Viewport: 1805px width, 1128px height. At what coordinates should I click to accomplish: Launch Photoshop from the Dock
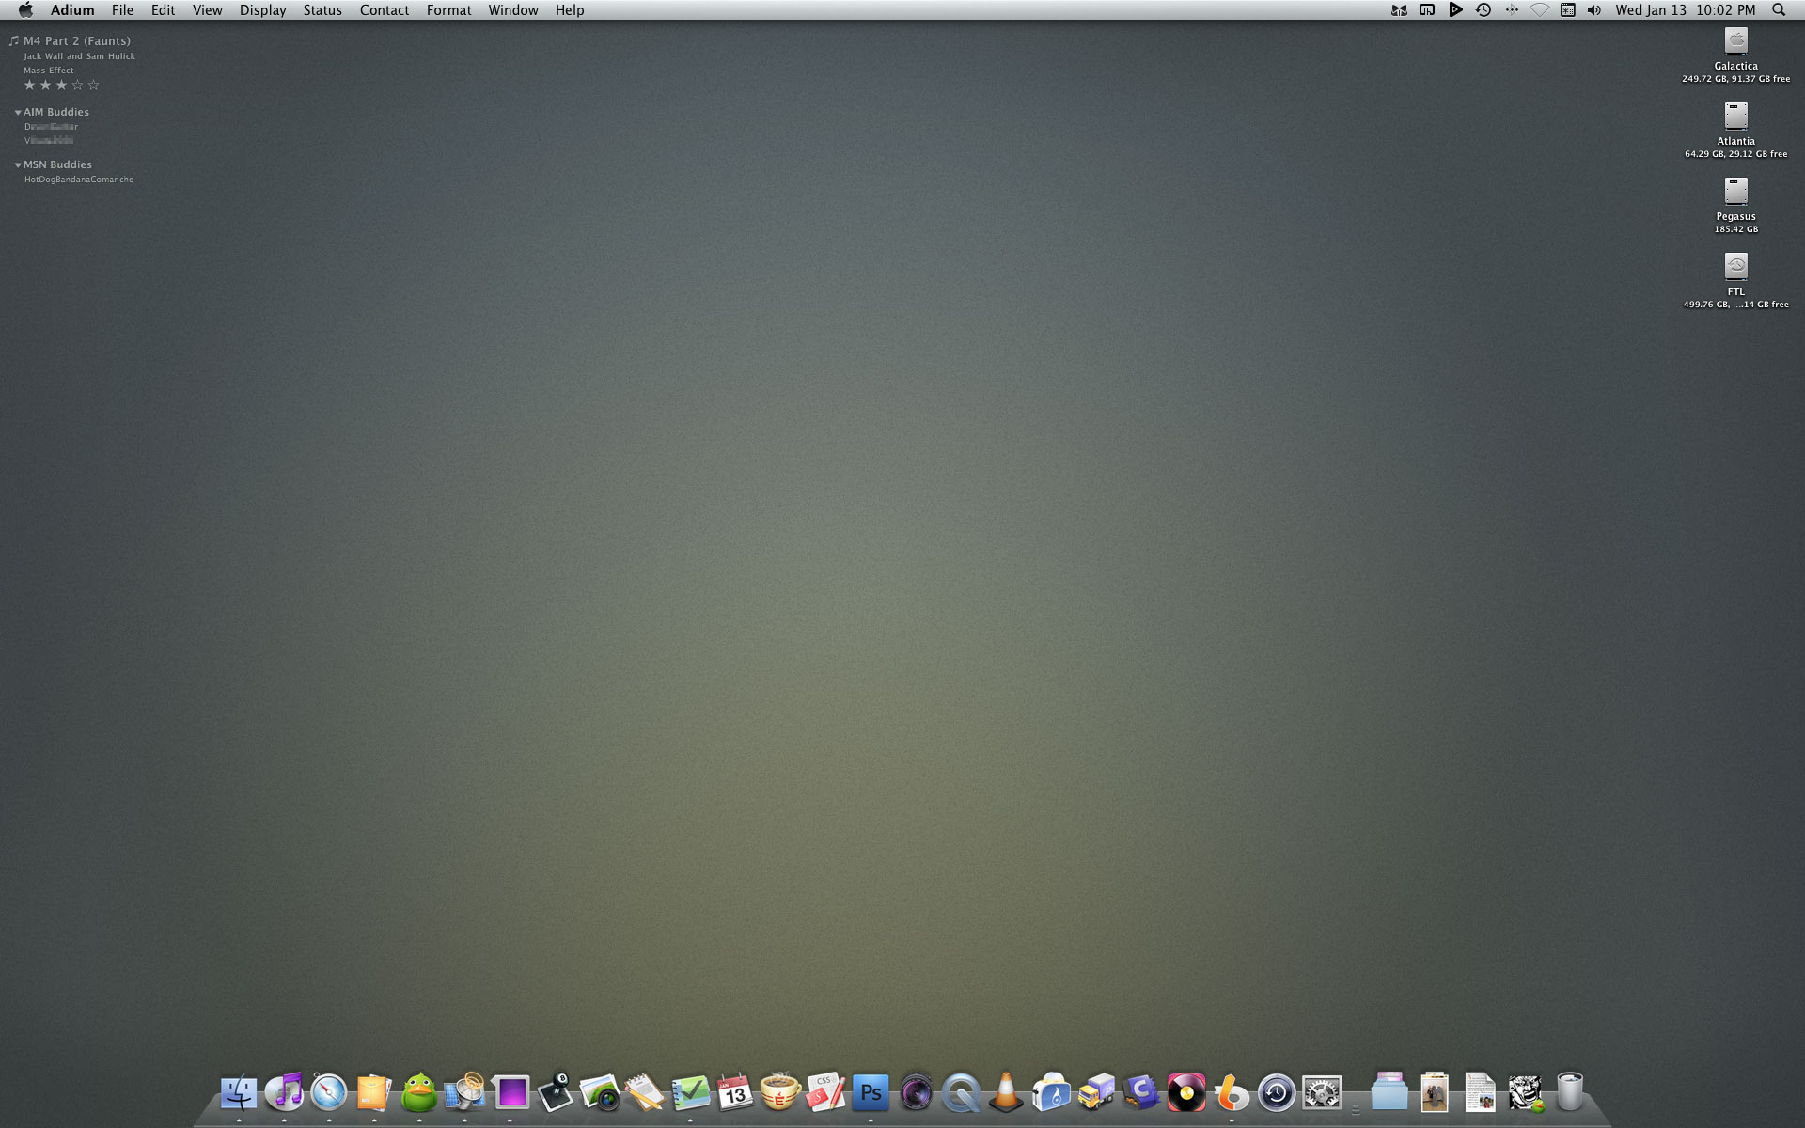(871, 1092)
